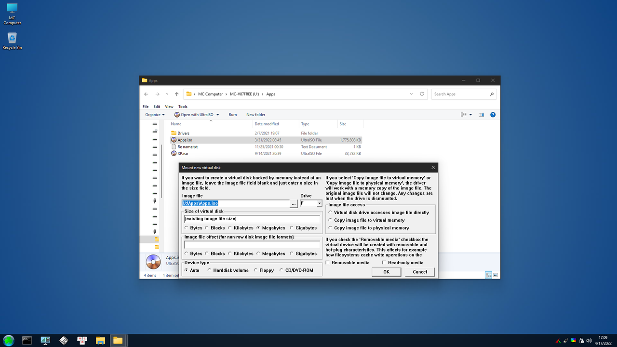Select Bytes under Size of virtual disk
The image size is (617, 347).
point(193,228)
